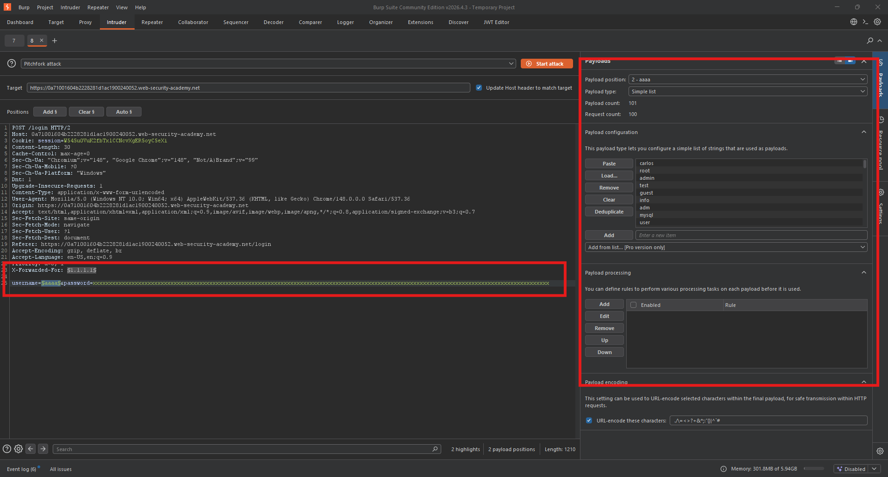Screen dimensions: 888x477
Task: Switch Payloads panel to left layout icon
Action: (839, 61)
